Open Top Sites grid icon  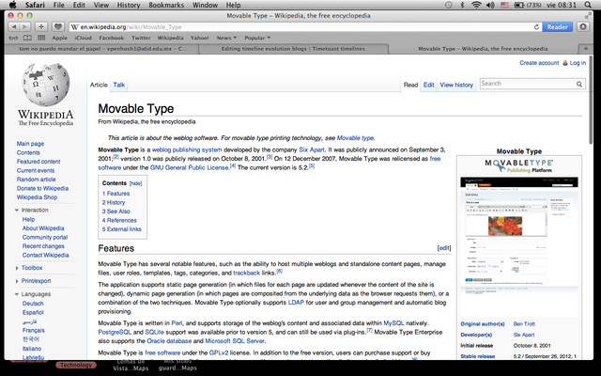[41, 38]
